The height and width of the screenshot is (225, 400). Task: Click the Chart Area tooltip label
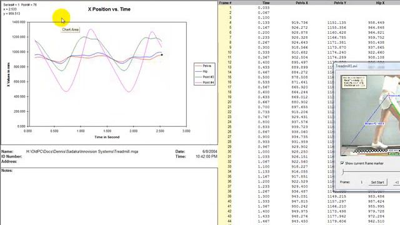(71, 29)
